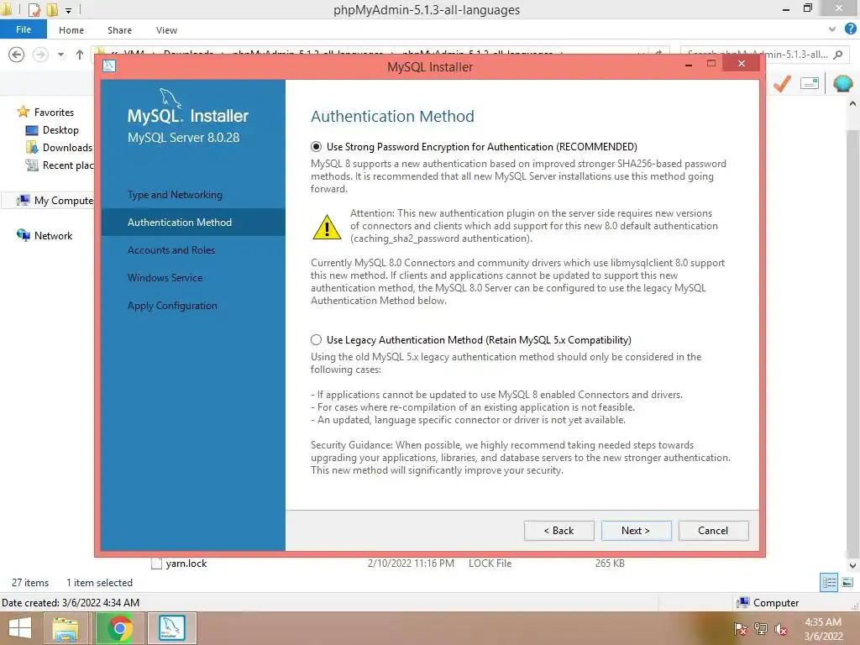Click the Back button in MySQL Installer
The height and width of the screenshot is (645, 860).
click(x=558, y=531)
